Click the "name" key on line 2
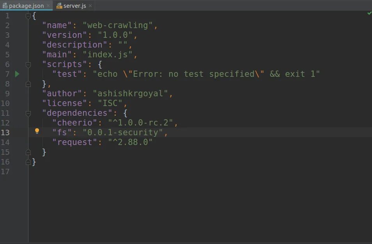Viewport: 372px width, 244px height. pyautogui.click(x=57, y=25)
